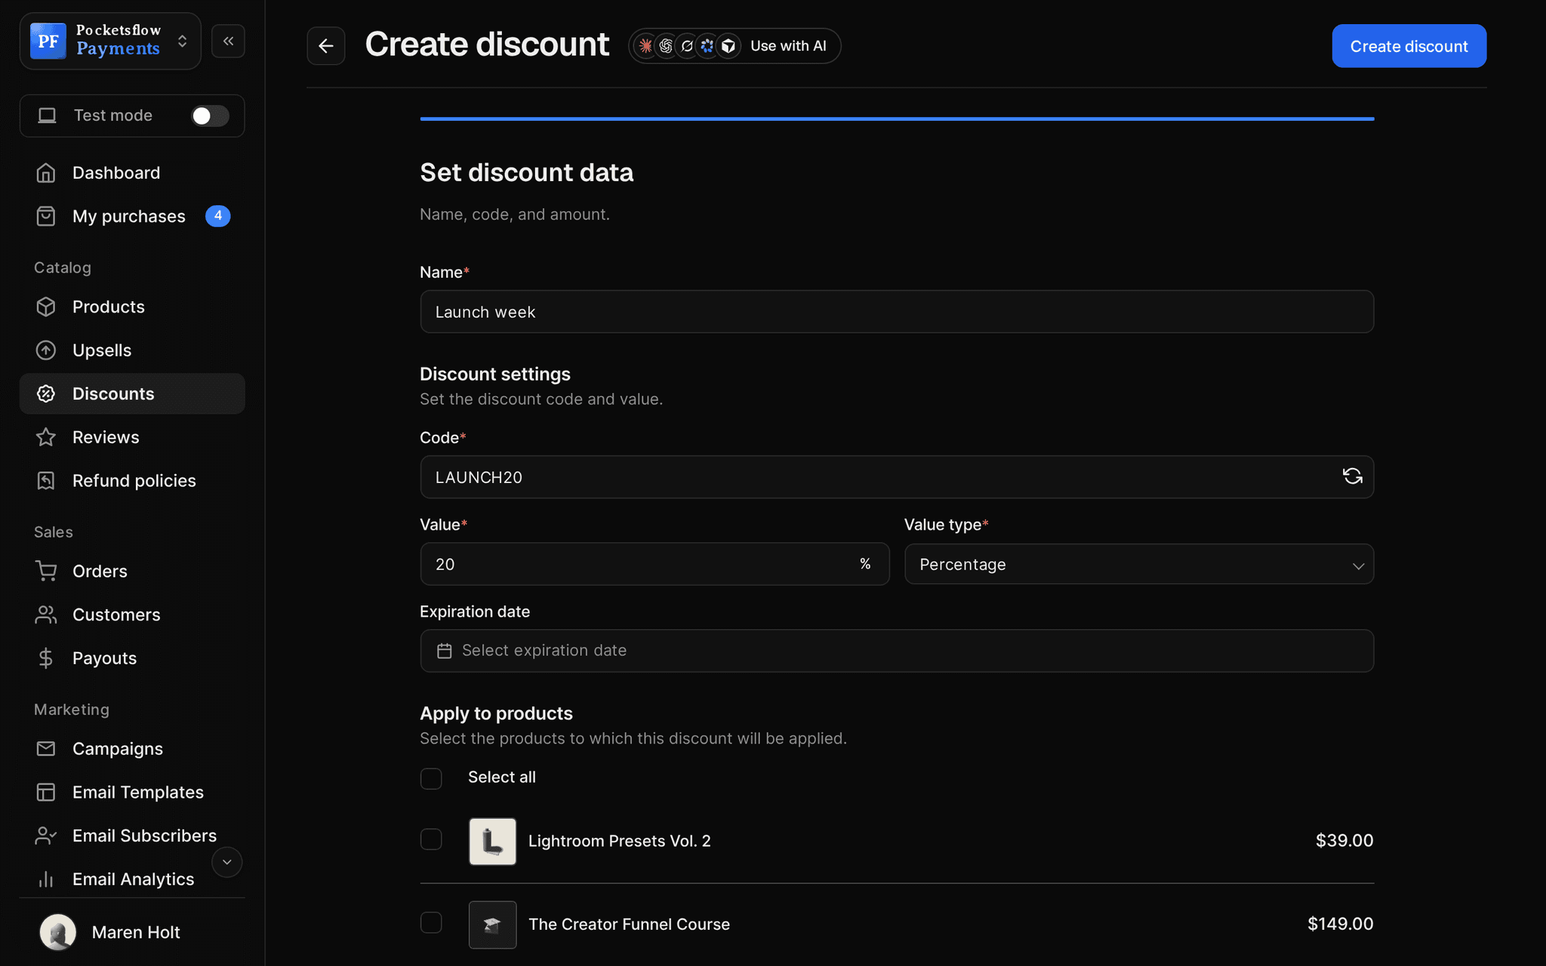Click the My purchases bag icon

(46, 217)
